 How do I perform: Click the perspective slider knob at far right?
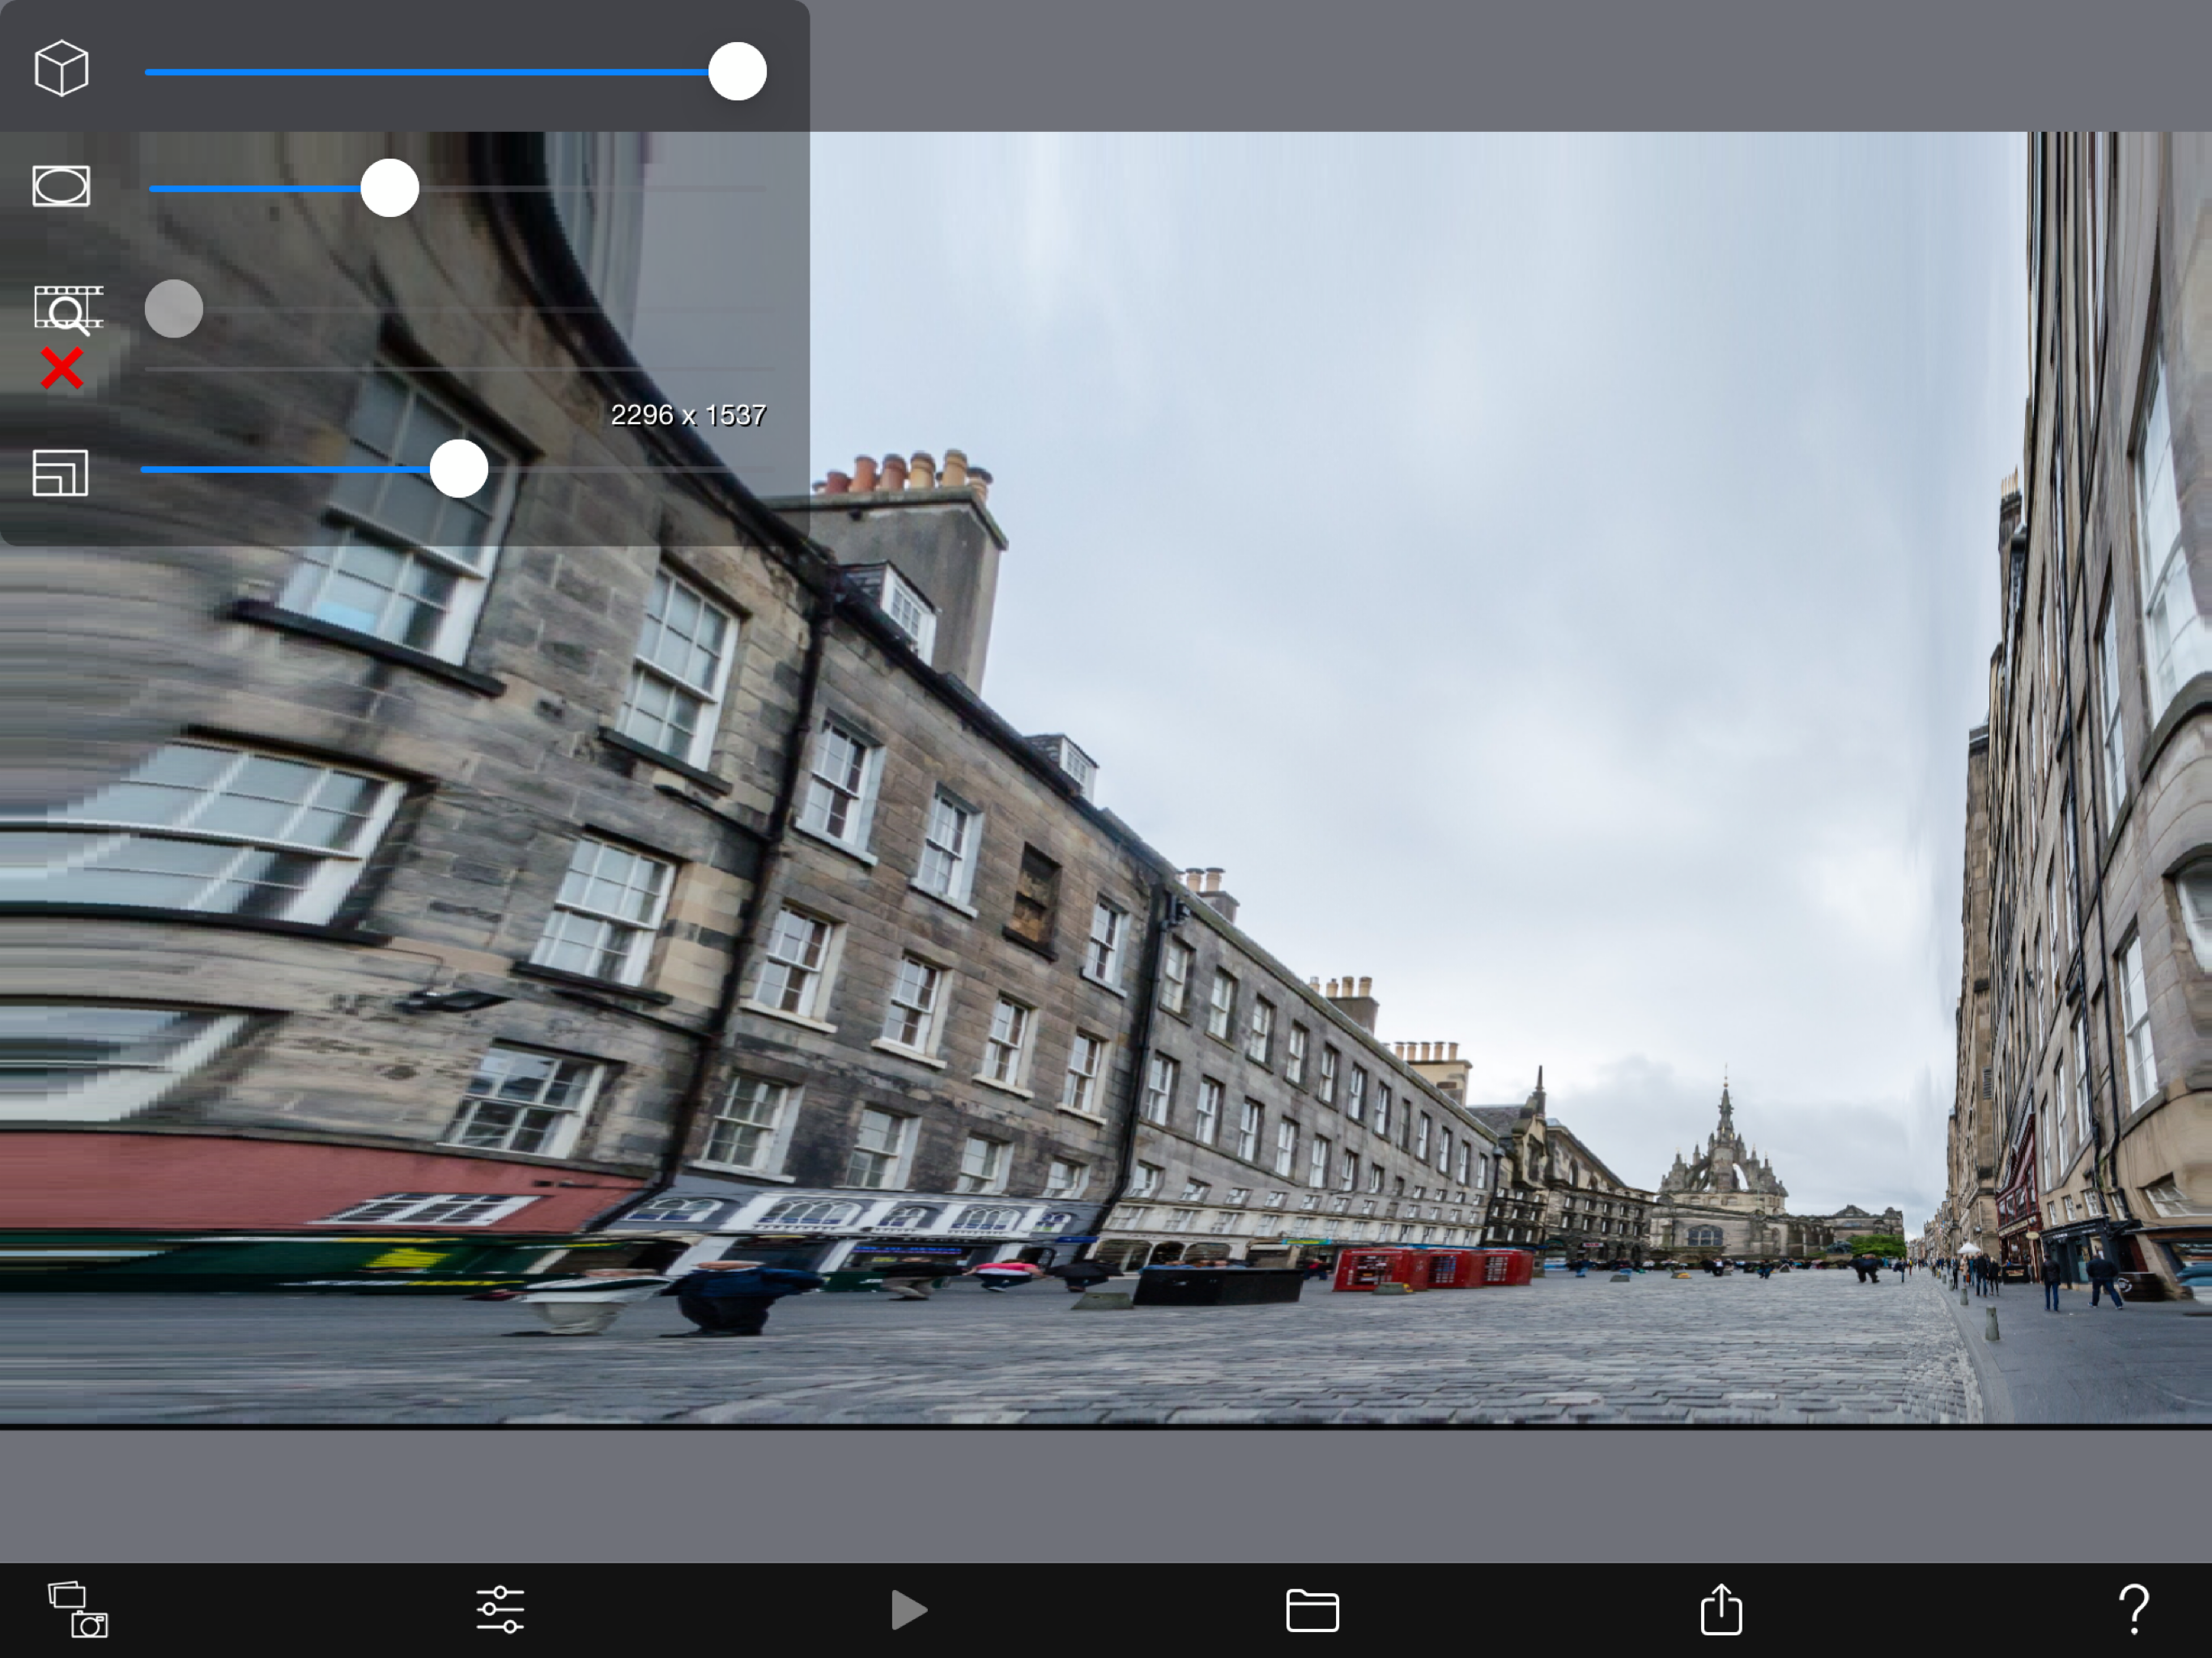(x=737, y=72)
